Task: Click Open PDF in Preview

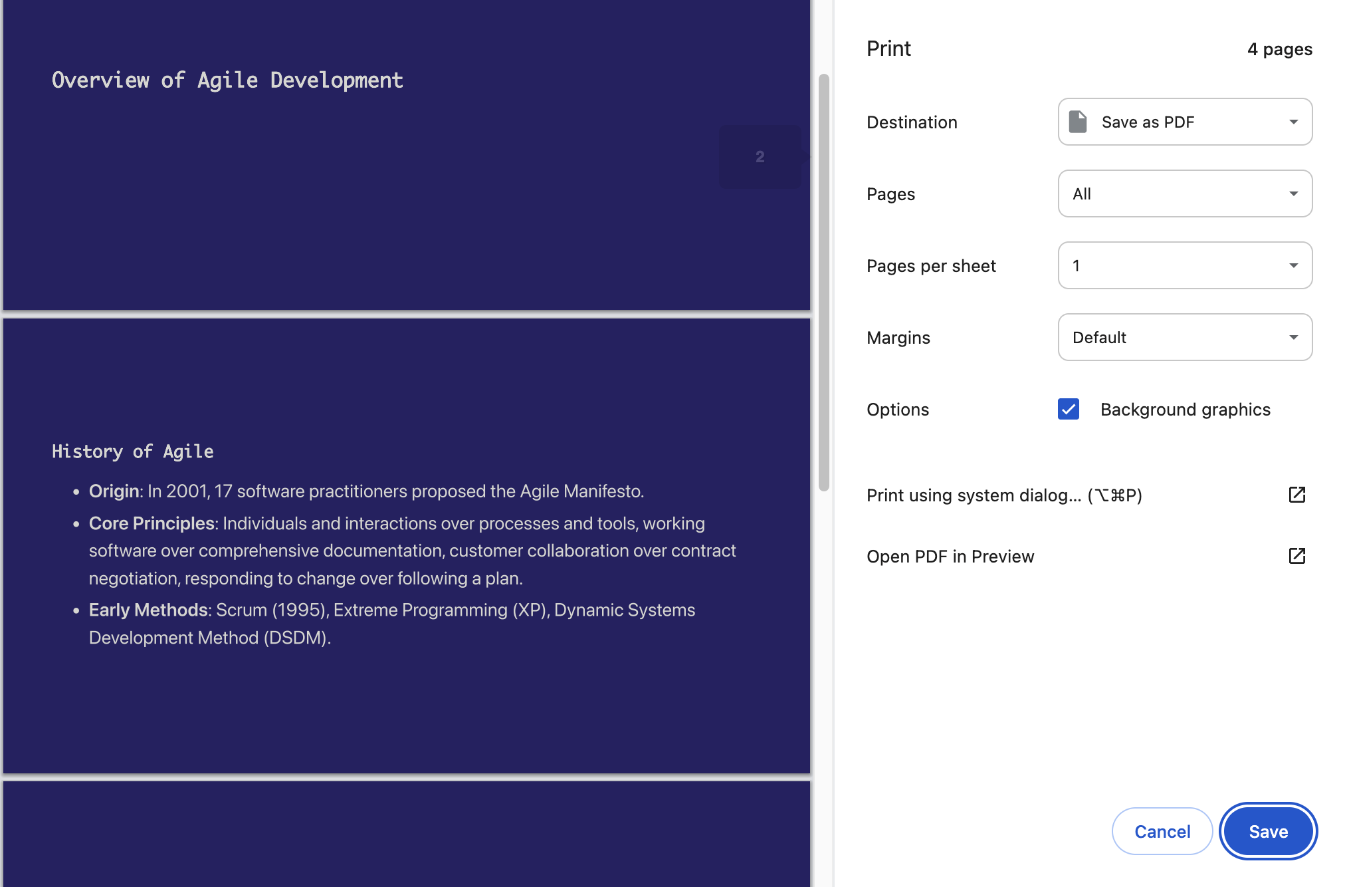Action: click(950, 556)
